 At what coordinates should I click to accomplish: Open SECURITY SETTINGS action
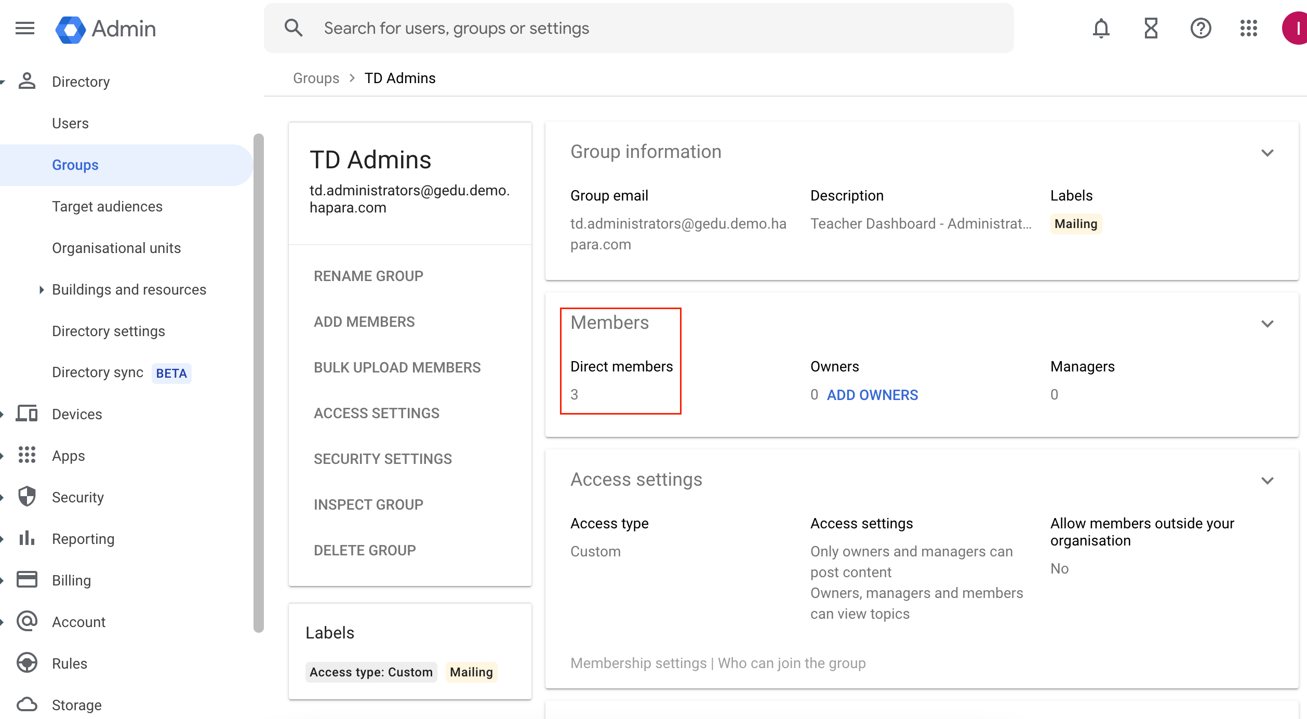pos(383,459)
